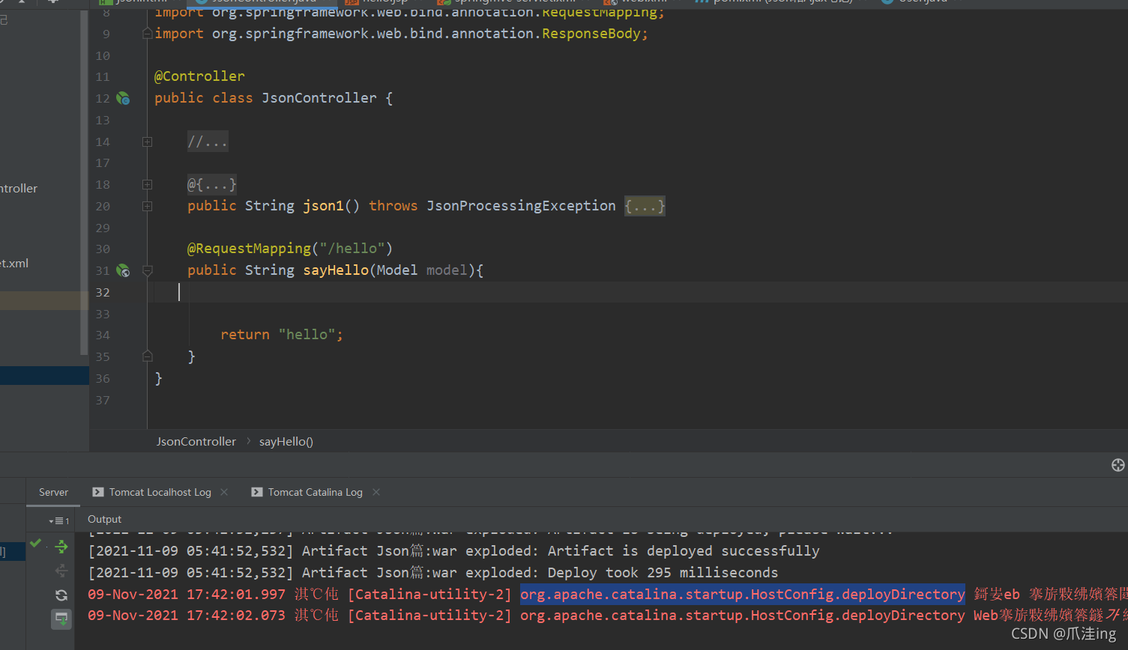1128x650 pixels.
Task: Toggle the scroll-to-end console button
Action: pyautogui.click(x=61, y=619)
